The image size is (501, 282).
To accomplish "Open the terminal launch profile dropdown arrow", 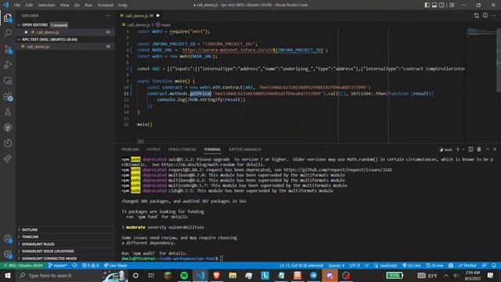I will [463, 150].
